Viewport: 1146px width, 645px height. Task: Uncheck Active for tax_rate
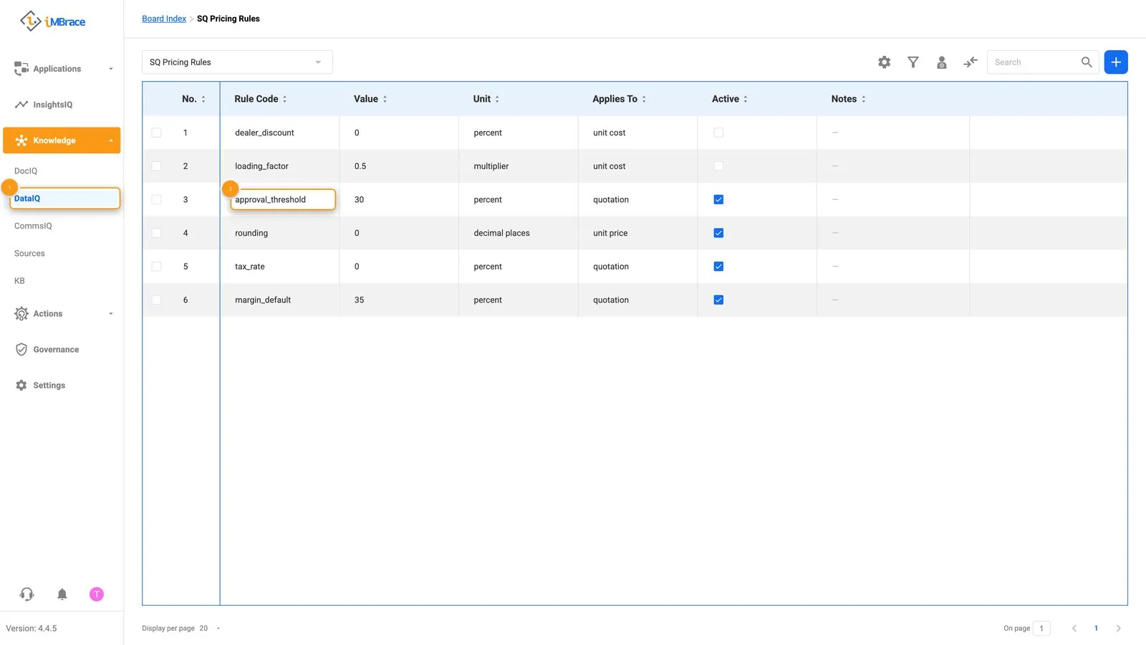[718, 267]
